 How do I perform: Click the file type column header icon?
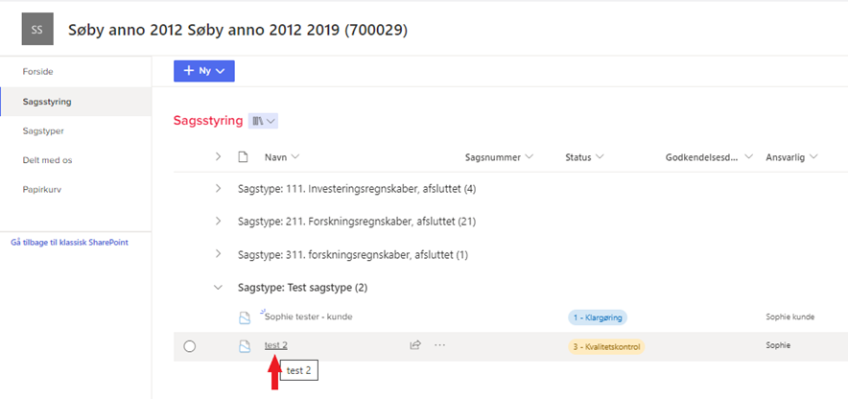(x=243, y=156)
